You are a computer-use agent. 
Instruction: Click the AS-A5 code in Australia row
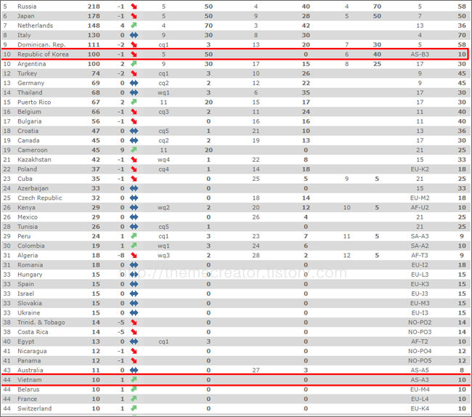click(420, 371)
